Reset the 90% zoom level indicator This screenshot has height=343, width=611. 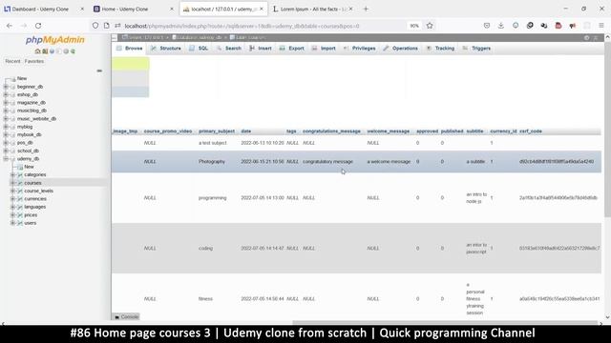pyautogui.click(x=414, y=26)
